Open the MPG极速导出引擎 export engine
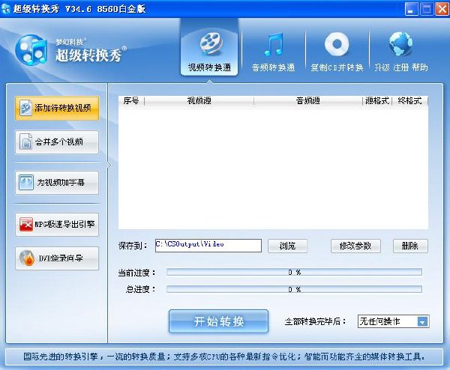The image size is (450, 370). point(57,224)
